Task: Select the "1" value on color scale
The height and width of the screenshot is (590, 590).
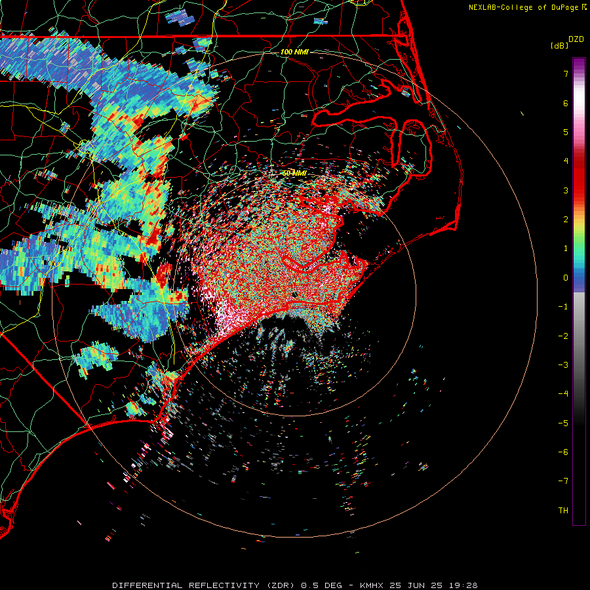Action: pyautogui.click(x=566, y=248)
